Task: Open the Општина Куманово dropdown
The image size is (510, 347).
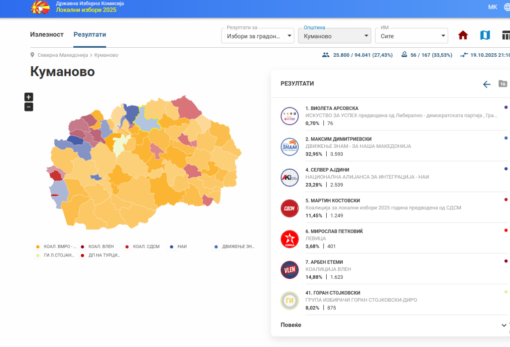Action: point(334,36)
